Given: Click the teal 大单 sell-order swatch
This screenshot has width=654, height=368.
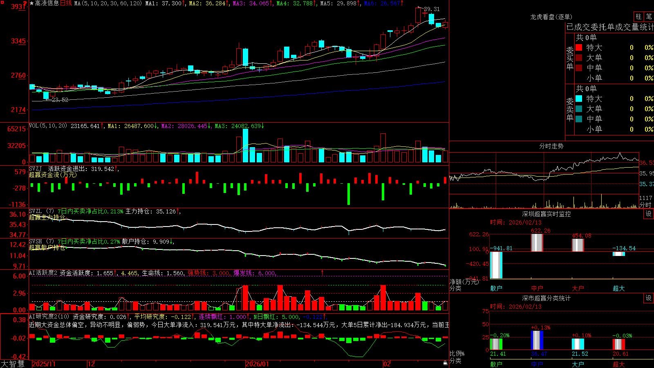Looking at the screenshot, I should point(579,109).
